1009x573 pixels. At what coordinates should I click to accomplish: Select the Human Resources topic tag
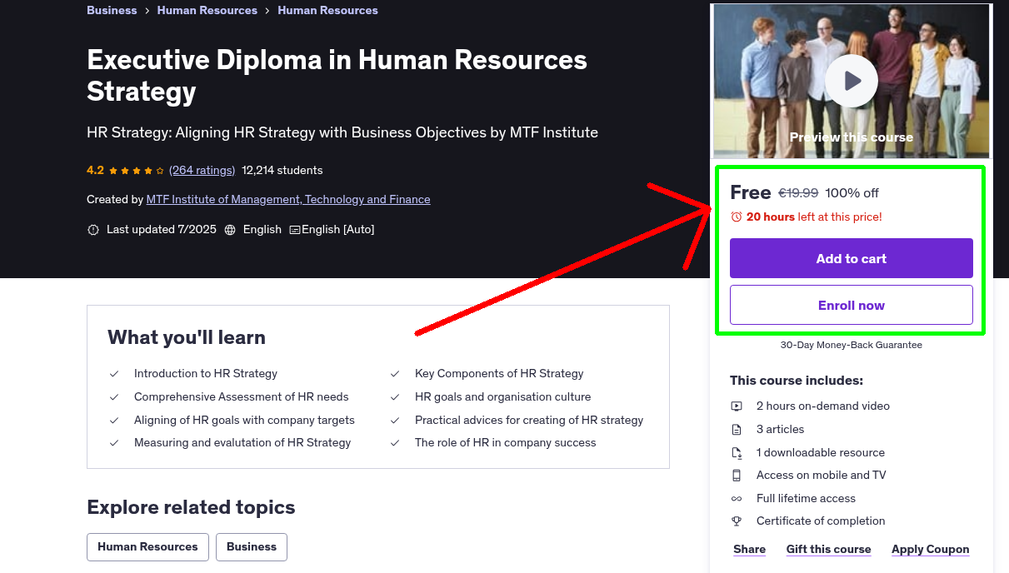pos(147,547)
